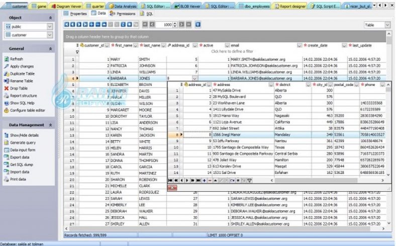Click Get SQL dump link

coord(22,165)
